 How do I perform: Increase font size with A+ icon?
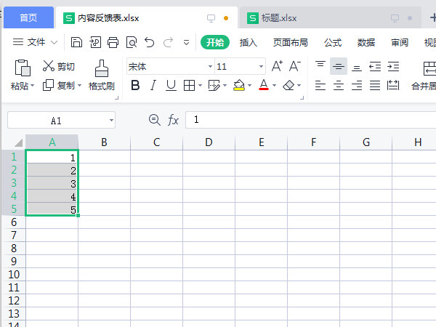coord(277,66)
